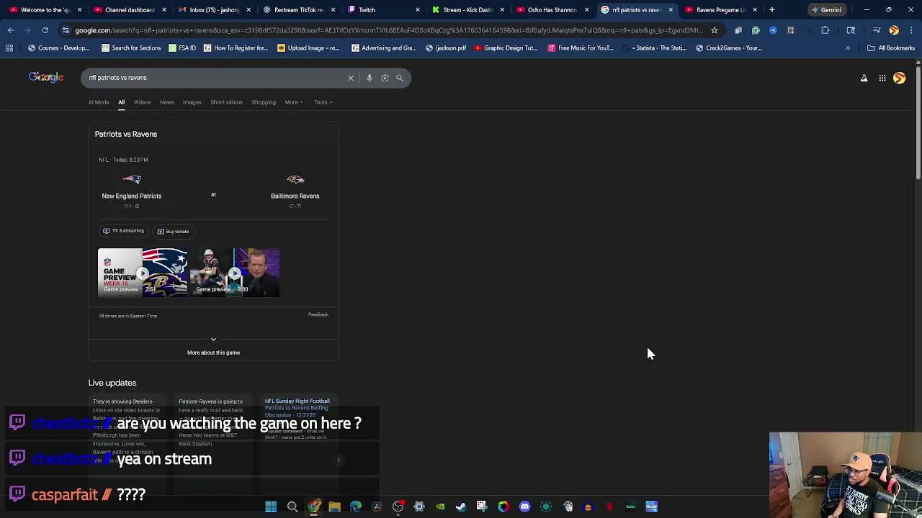Open More about this game link

213,353
